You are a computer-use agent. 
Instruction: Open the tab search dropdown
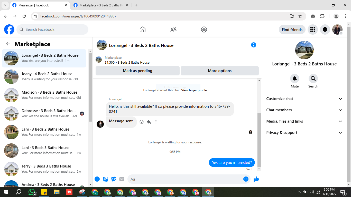click(5, 5)
